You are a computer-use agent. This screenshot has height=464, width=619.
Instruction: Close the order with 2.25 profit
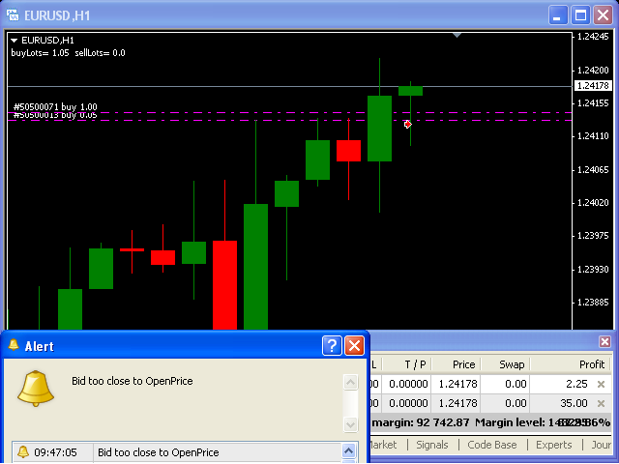tap(602, 385)
